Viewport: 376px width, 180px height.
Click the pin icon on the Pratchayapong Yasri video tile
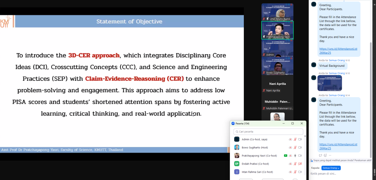click(x=264, y=37)
